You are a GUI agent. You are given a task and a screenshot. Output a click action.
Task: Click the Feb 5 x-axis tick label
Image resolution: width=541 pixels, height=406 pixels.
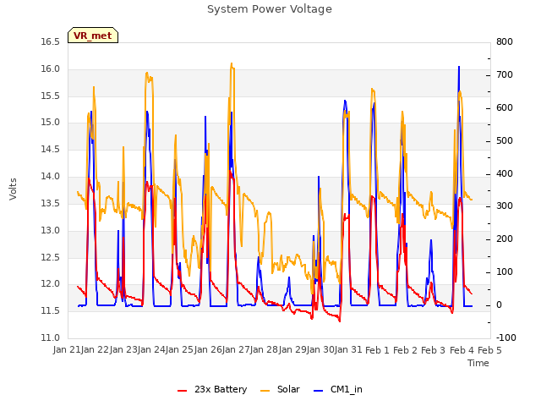point(489,350)
